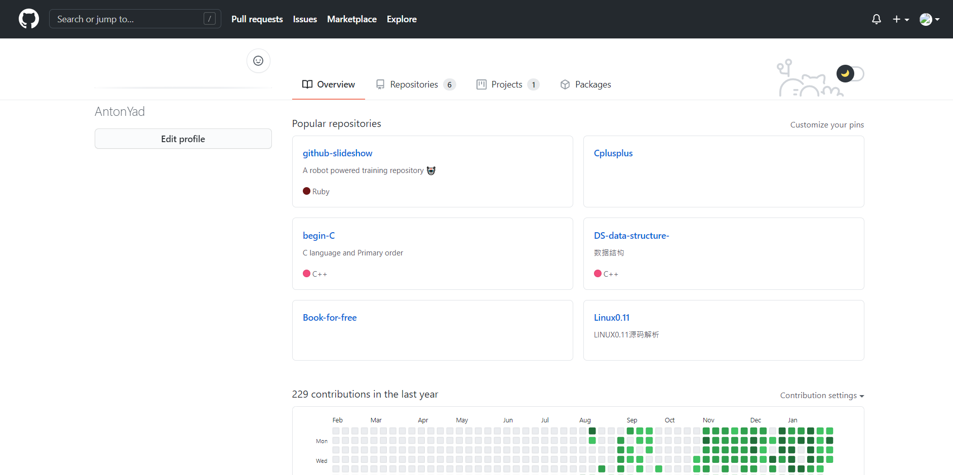Click the project board icon

(482, 84)
